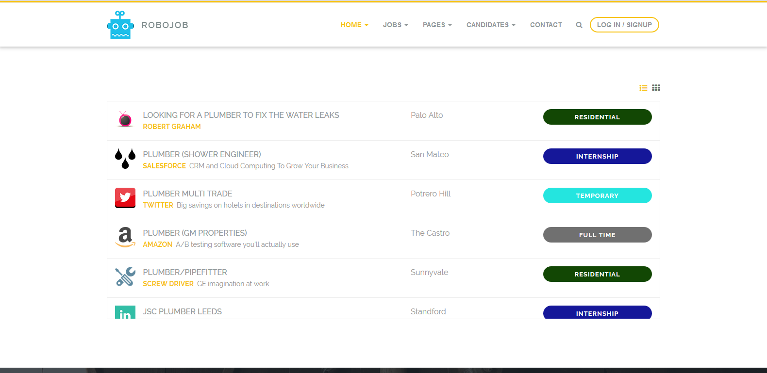Click the RoboJob robot logo
Screen dimensions: 767x373
tap(120, 25)
